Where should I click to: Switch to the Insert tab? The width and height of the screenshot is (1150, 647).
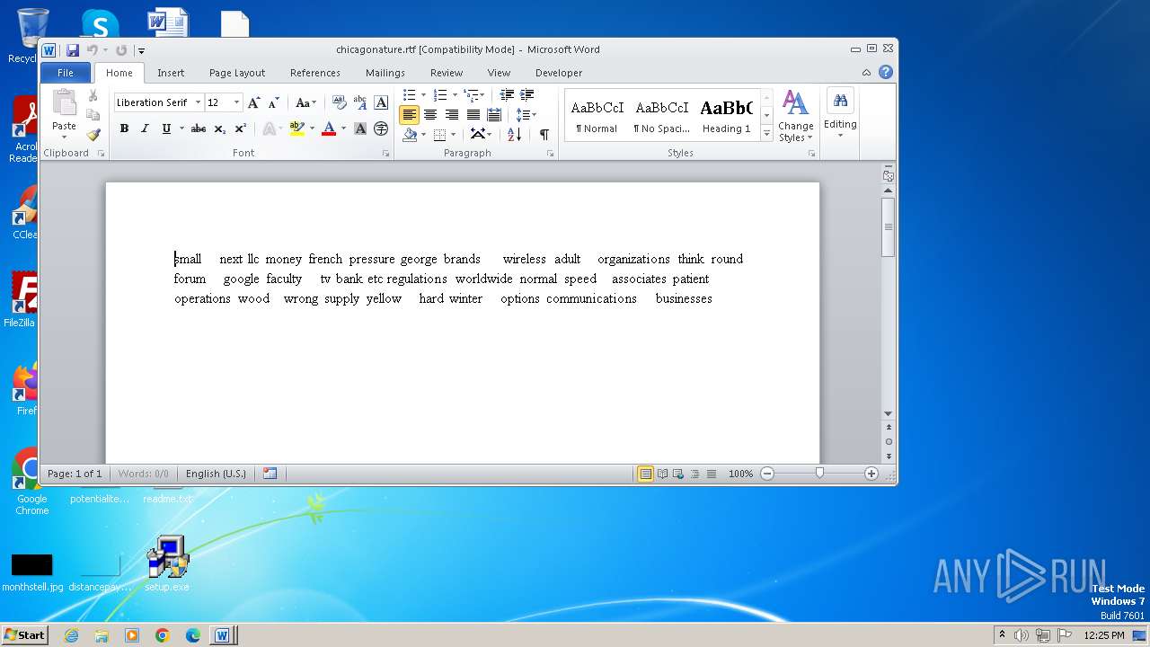click(171, 73)
